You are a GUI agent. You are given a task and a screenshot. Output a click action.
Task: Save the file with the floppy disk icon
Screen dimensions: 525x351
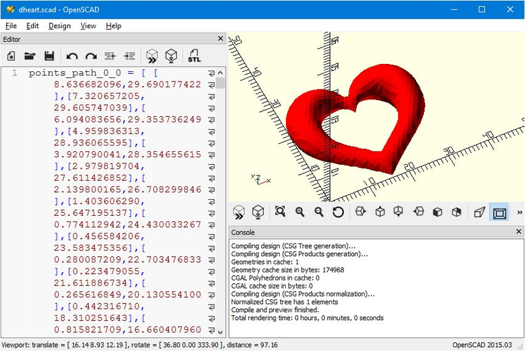click(49, 56)
